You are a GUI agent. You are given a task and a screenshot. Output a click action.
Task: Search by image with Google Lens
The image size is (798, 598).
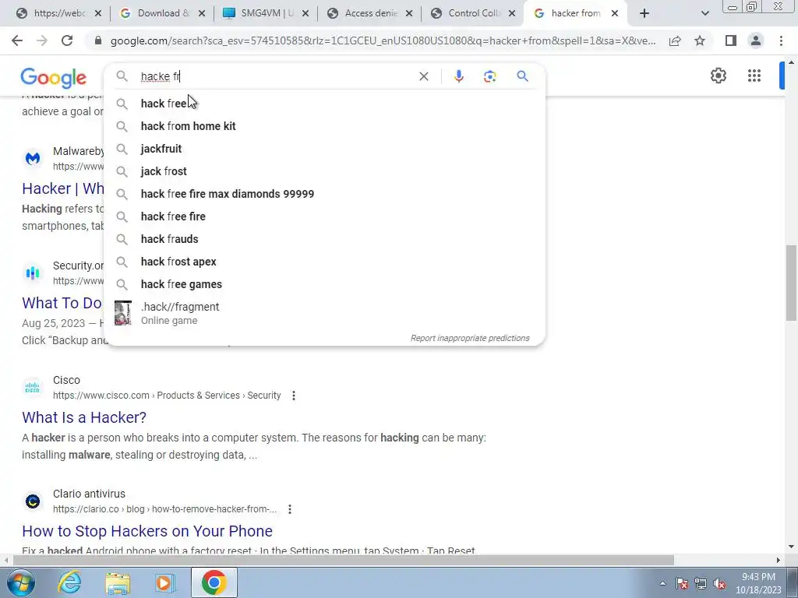point(489,76)
